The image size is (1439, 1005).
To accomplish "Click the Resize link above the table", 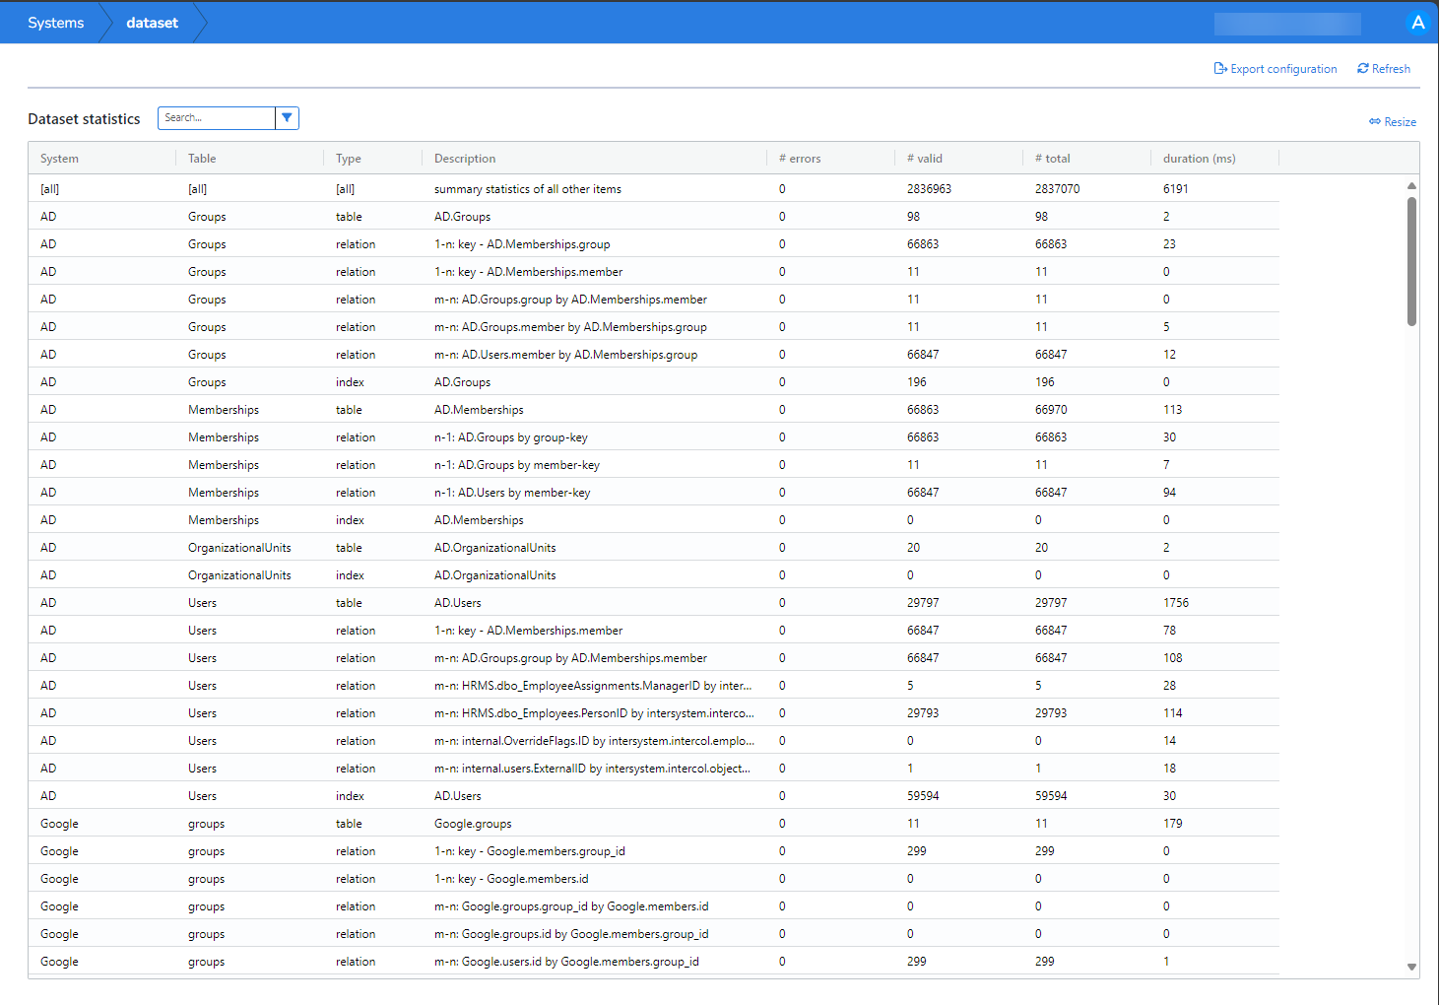I will [x=1400, y=121].
